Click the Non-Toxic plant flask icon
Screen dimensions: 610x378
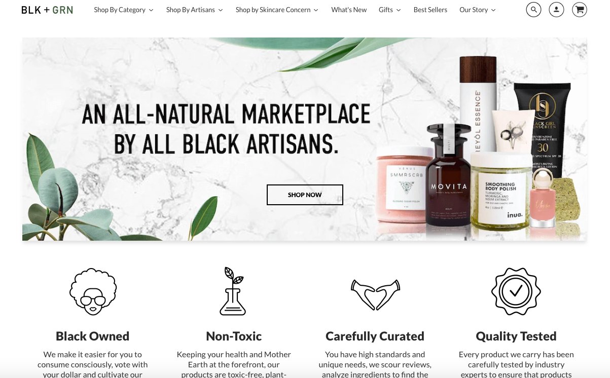coord(233,291)
